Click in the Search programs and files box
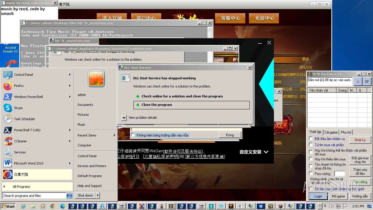Screen dimensions: 373x210 tap(34, 196)
